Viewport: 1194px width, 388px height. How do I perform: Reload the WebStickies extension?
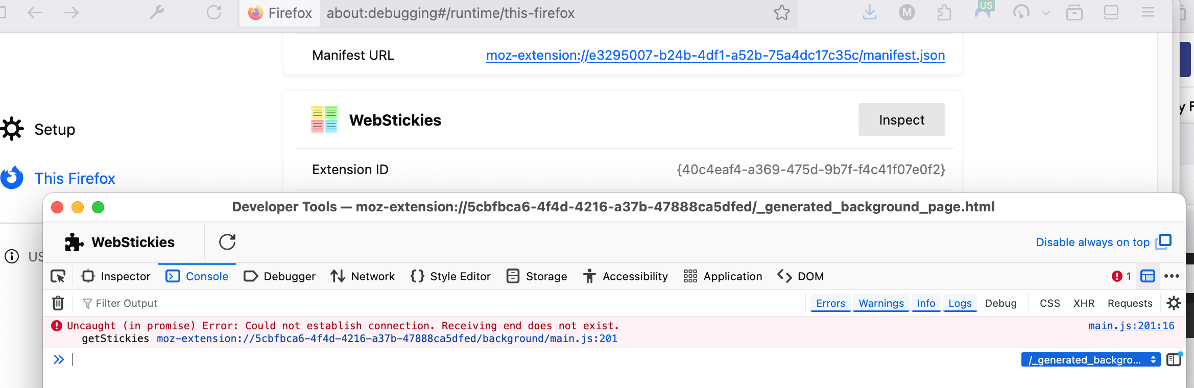227,242
